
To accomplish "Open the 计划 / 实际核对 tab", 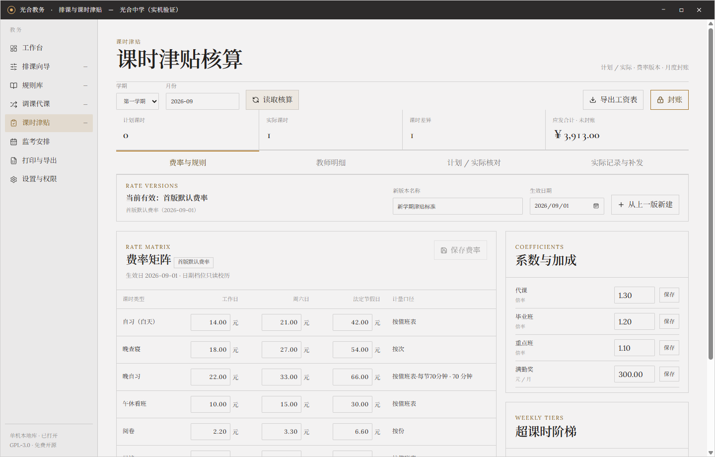I will point(474,162).
